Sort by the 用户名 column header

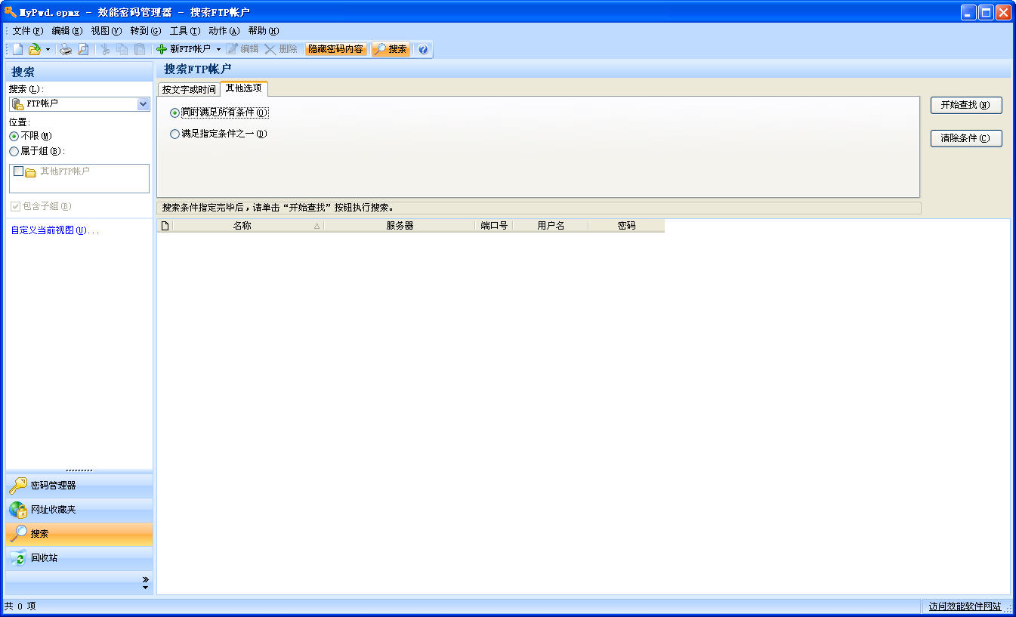551,225
